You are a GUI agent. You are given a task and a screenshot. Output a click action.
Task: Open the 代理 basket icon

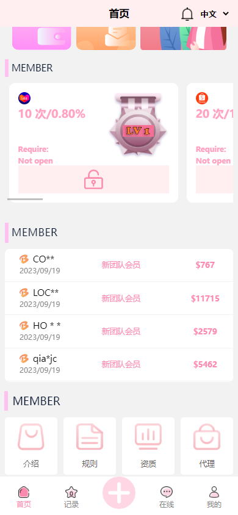point(207,437)
